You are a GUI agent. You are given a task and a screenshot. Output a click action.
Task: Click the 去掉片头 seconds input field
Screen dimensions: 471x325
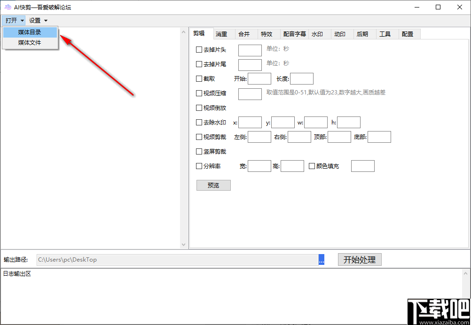pos(250,50)
